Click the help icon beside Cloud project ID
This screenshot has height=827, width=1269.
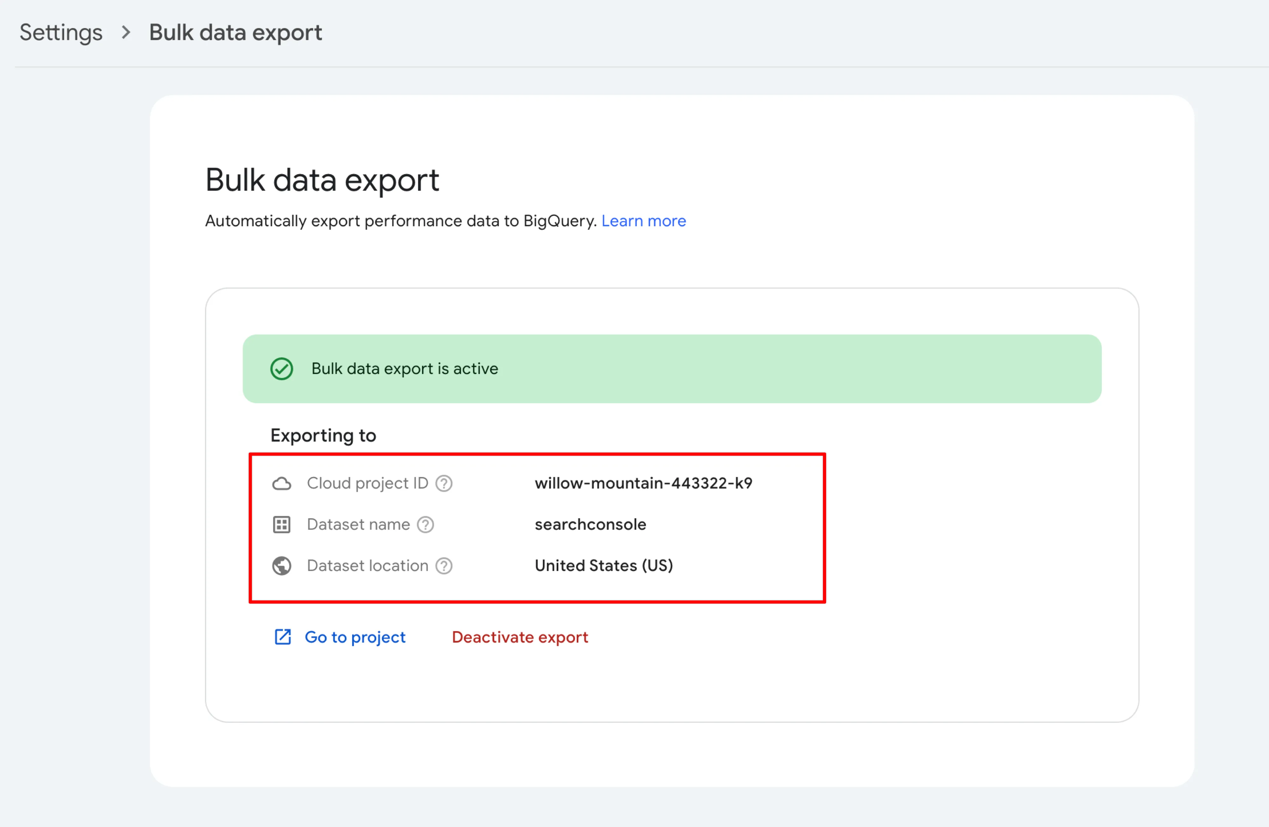click(444, 483)
